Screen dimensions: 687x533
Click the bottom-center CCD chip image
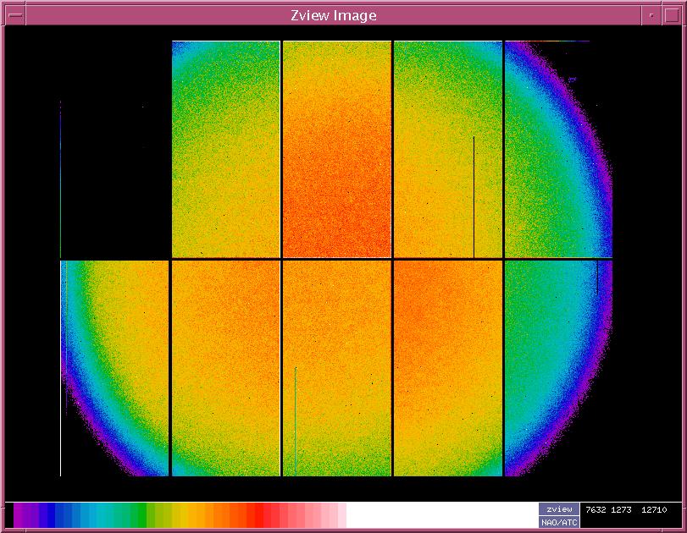pyautogui.click(x=336, y=368)
